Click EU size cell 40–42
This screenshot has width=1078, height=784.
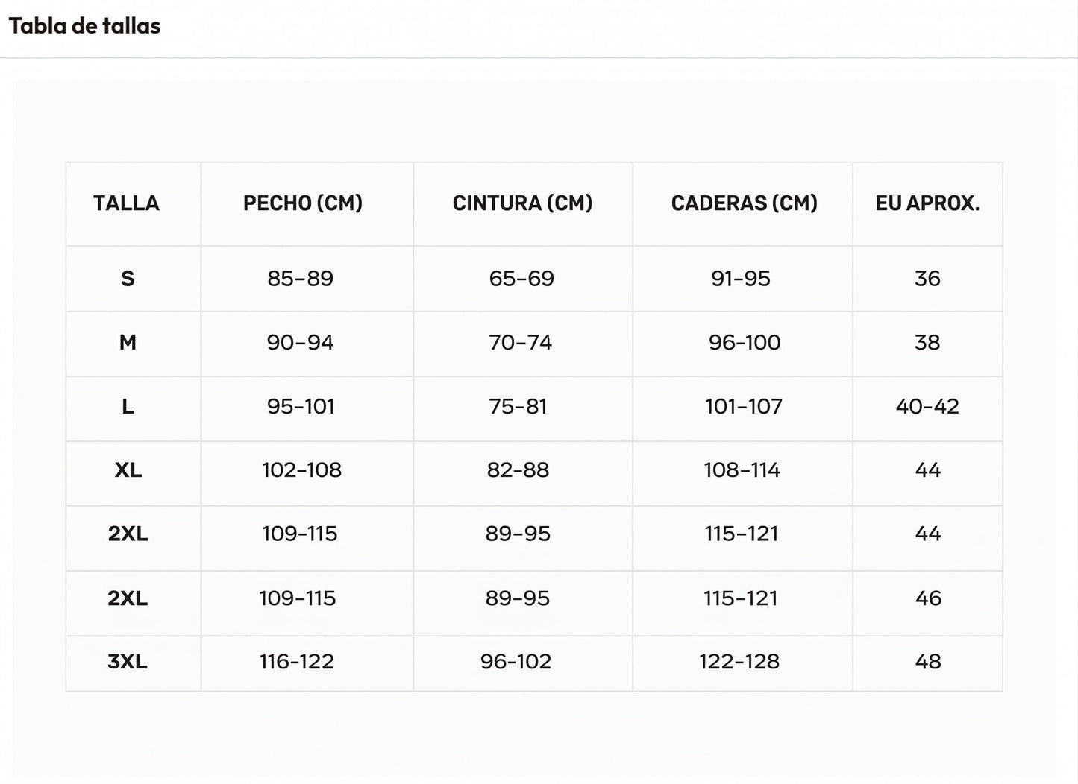pyautogui.click(x=927, y=407)
